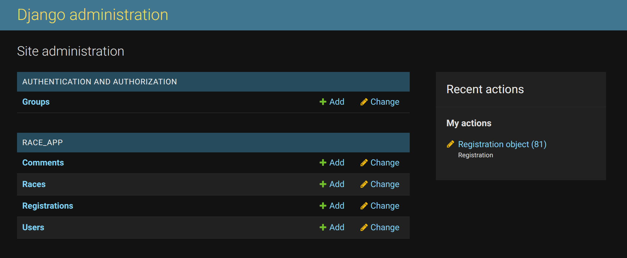The width and height of the screenshot is (627, 258).
Task: Go to Django administration home title
Action: (x=93, y=15)
